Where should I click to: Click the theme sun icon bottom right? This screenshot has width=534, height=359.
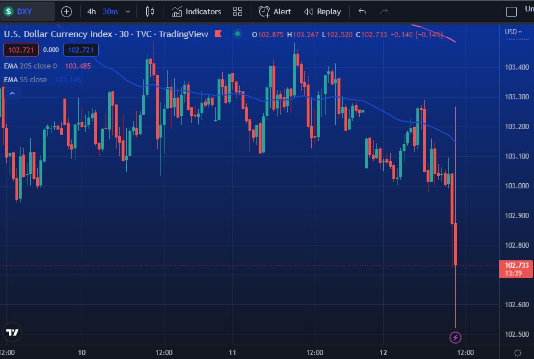pyautogui.click(x=517, y=353)
